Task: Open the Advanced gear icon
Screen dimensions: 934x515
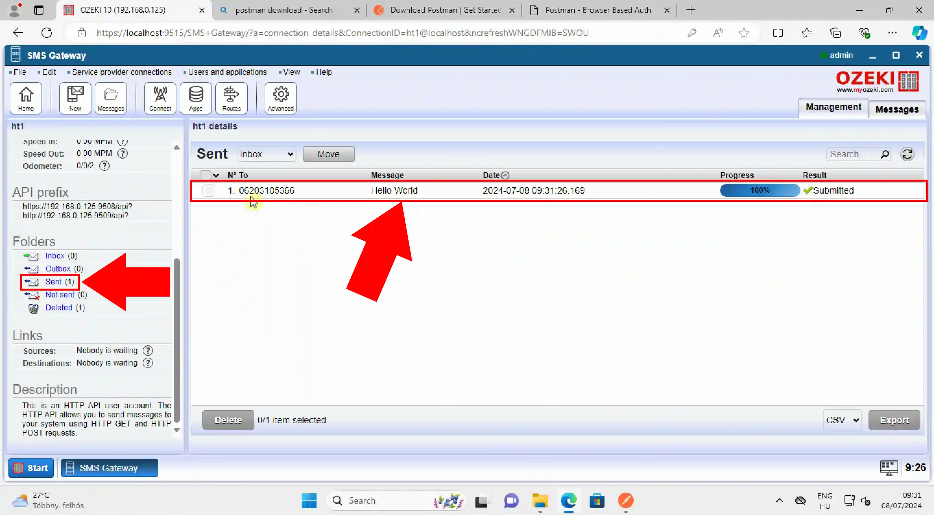Action: (x=281, y=98)
